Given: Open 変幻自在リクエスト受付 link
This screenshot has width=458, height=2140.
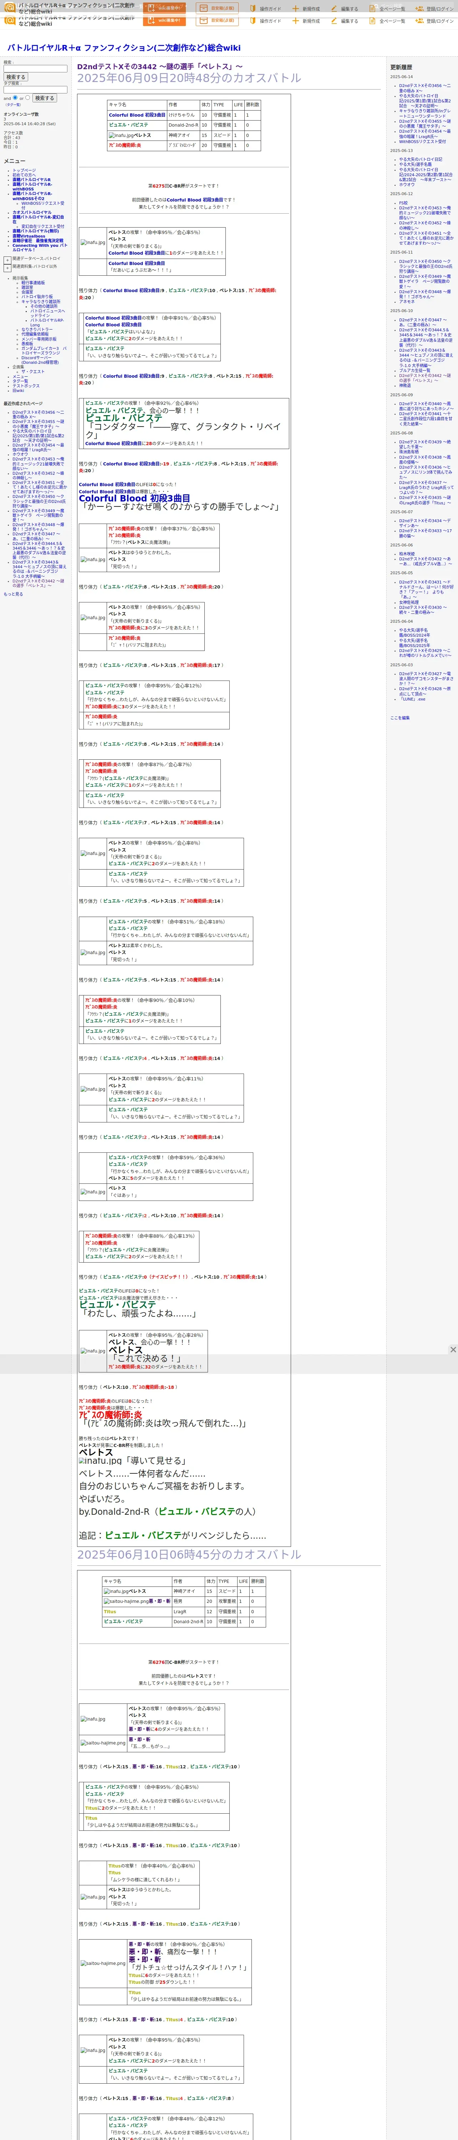Looking at the screenshot, I should click(x=42, y=227).
